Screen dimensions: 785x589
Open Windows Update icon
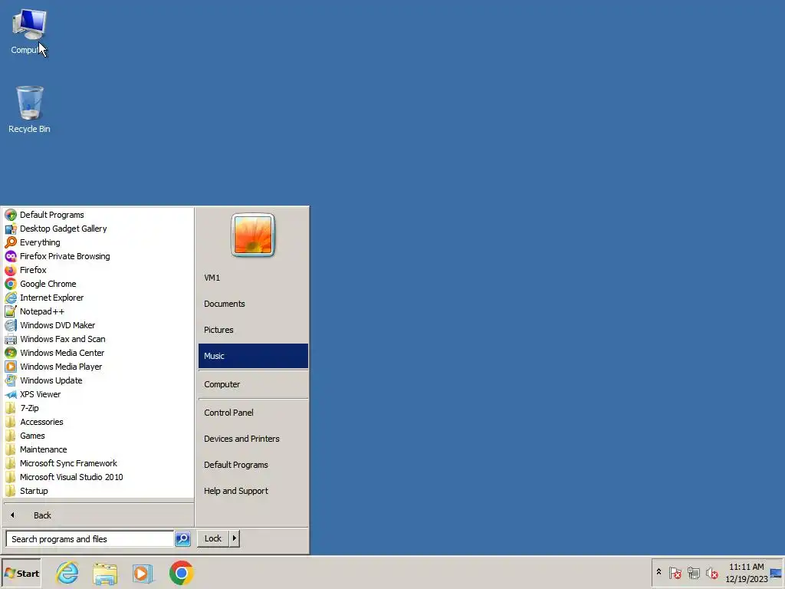click(x=11, y=380)
